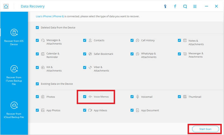This screenshot has width=224, height=135.
Task: Toggle the Voice Memos checkbox
Action: (x=85, y=97)
